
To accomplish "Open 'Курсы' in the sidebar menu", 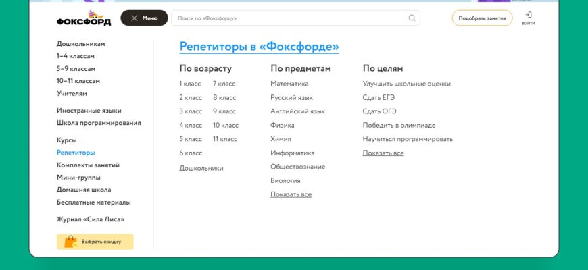I will (x=66, y=140).
